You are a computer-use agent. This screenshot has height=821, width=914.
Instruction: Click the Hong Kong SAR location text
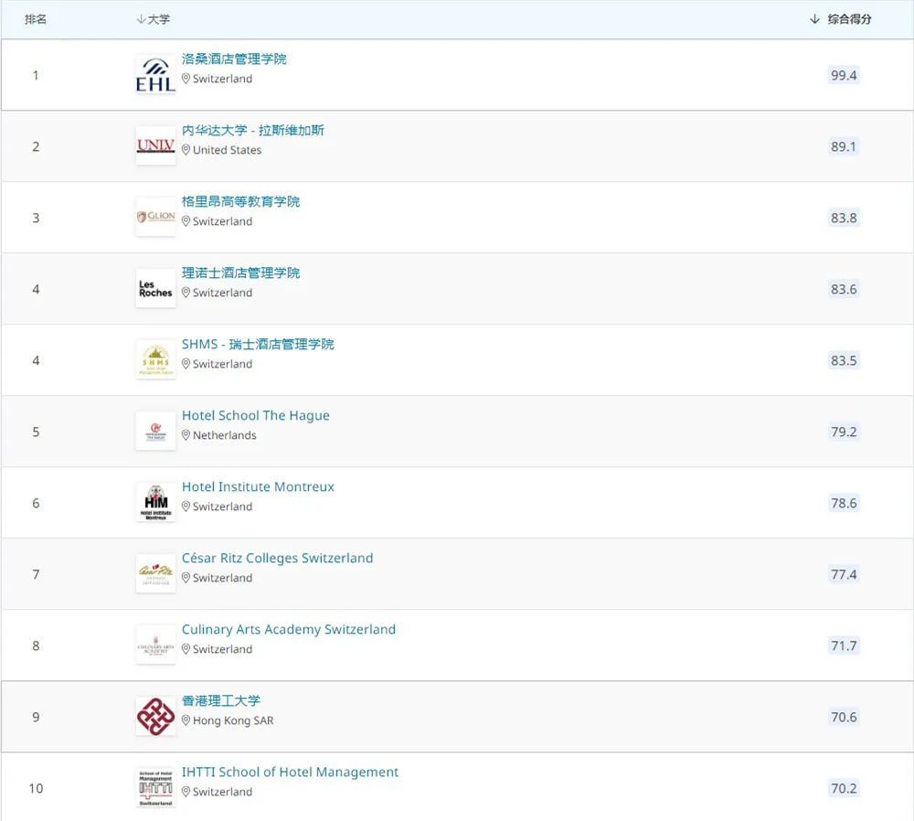(x=233, y=720)
